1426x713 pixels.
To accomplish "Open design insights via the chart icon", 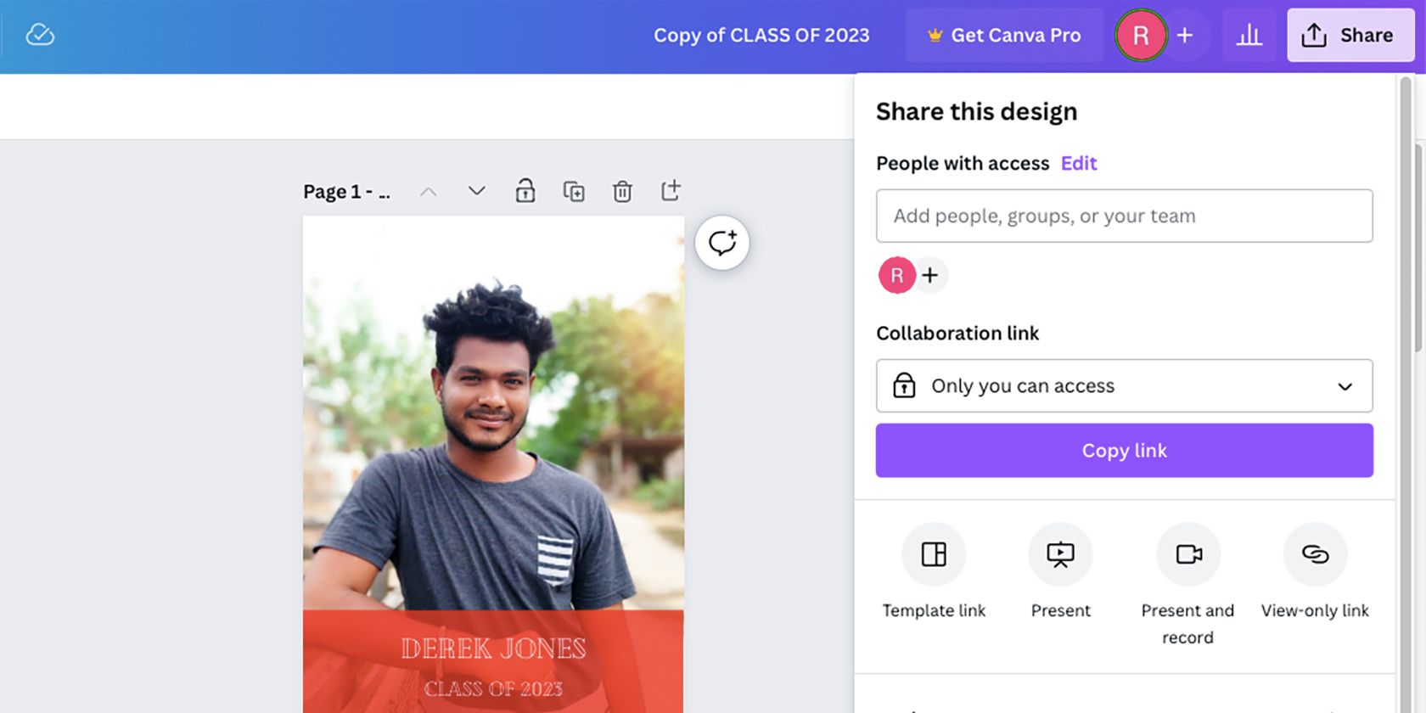I will tap(1249, 35).
